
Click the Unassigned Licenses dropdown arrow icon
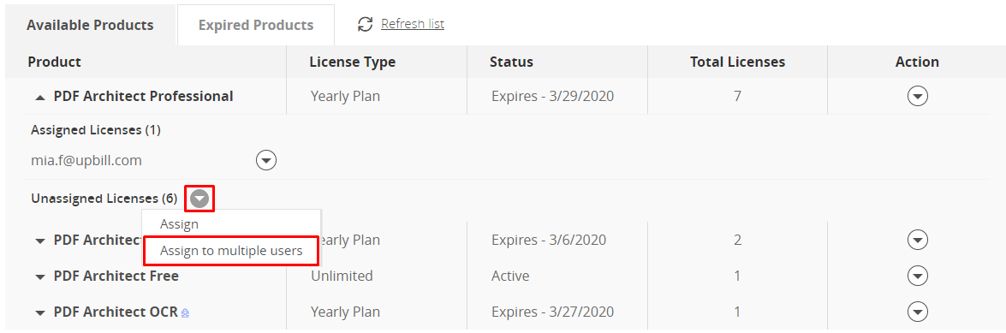pyautogui.click(x=199, y=199)
